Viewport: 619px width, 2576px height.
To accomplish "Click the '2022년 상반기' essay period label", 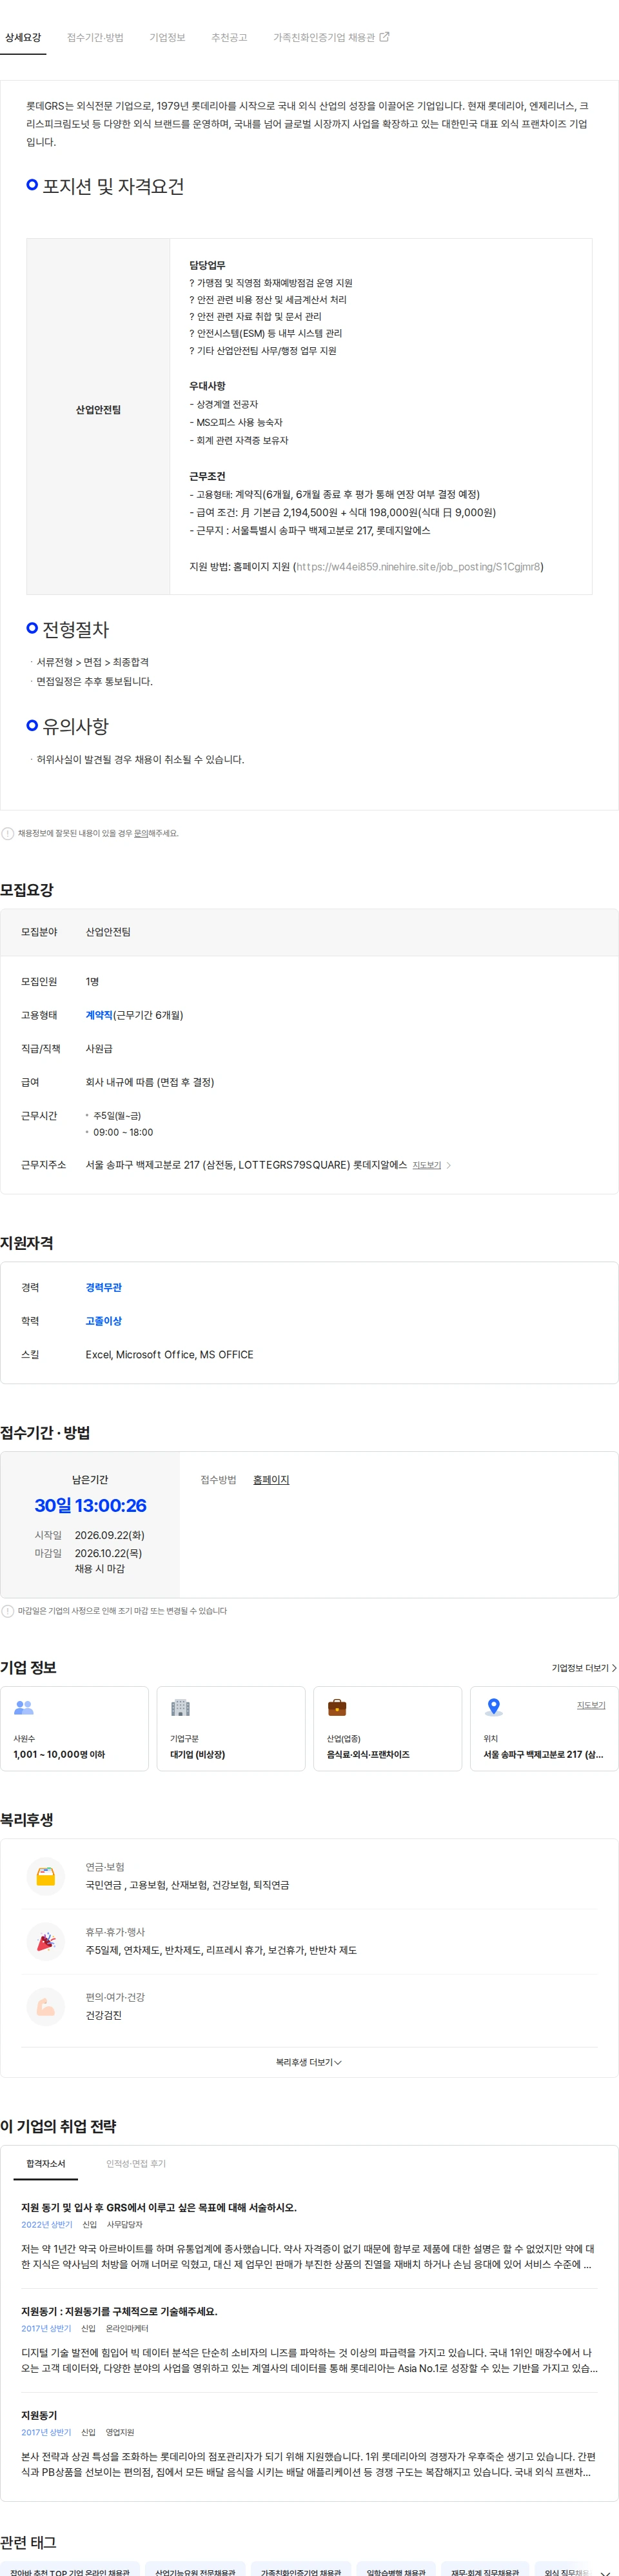I will coord(47,2225).
